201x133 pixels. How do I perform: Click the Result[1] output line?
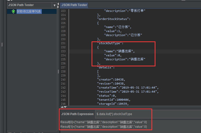coord(104,127)
